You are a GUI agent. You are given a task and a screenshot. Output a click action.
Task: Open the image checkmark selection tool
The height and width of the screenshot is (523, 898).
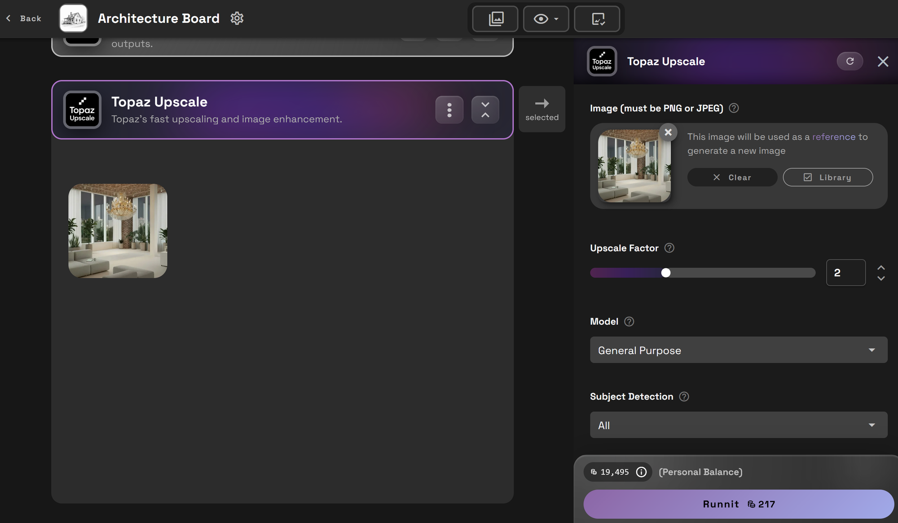pos(597,18)
